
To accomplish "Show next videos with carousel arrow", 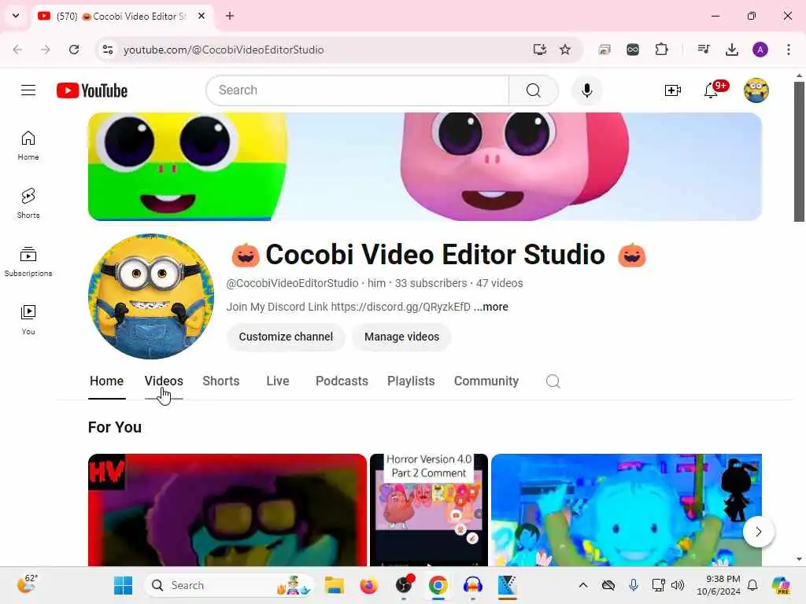I will 758,532.
